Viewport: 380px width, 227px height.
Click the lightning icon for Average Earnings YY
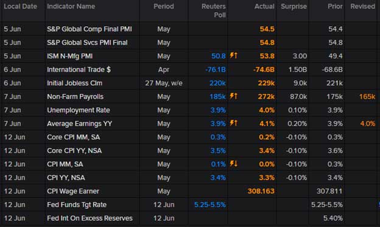pos(233,123)
